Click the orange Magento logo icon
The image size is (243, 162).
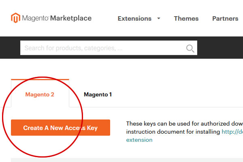15,18
